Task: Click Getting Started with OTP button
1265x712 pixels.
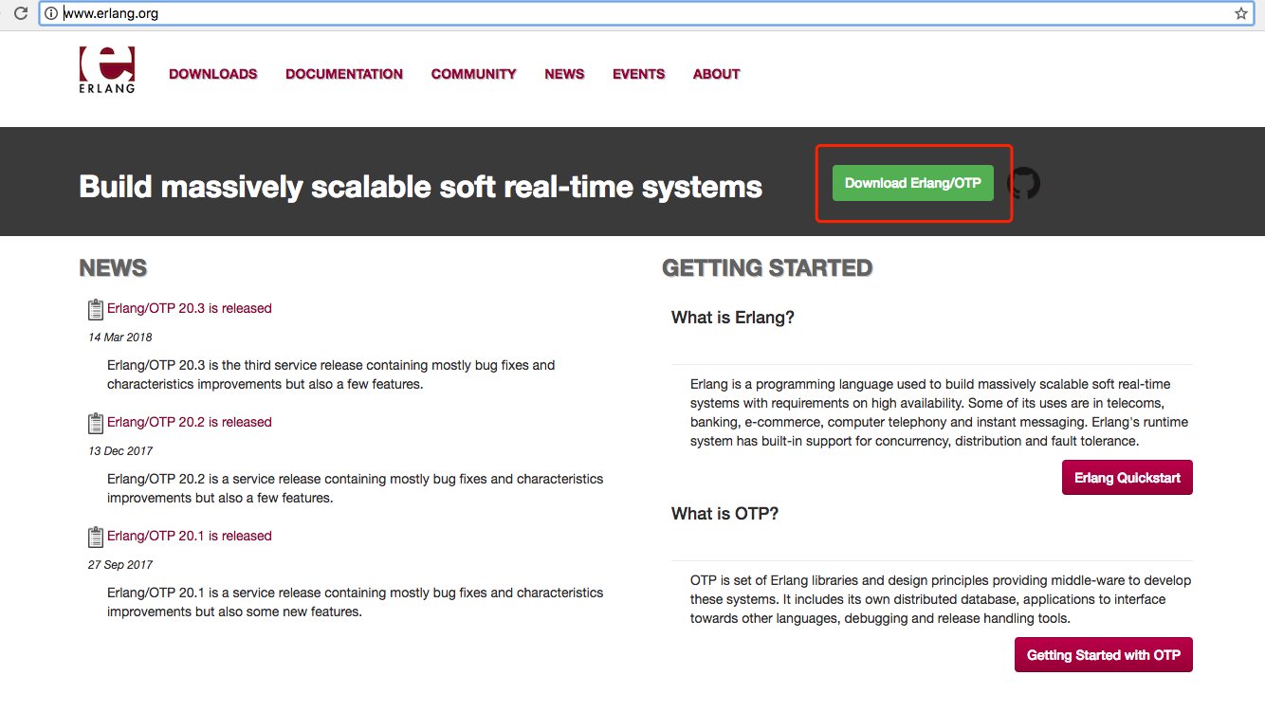Action: (1104, 655)
